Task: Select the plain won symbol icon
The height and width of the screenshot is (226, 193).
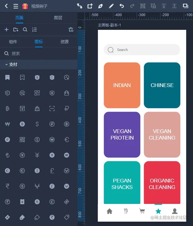Action: (7, 124)
